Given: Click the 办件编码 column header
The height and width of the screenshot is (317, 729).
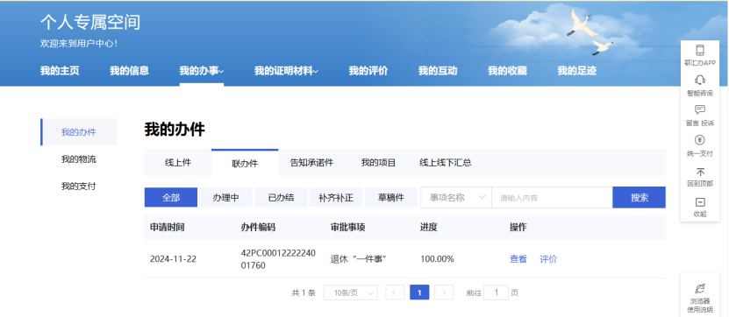Looking at the screenshot, I should tap(258, 228).
